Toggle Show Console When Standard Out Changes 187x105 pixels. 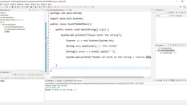(172, 80)
